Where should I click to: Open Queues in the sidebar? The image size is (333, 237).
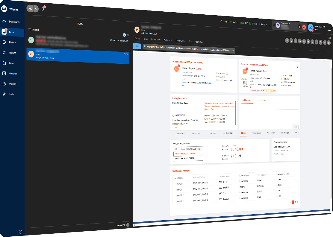point(12,53)
